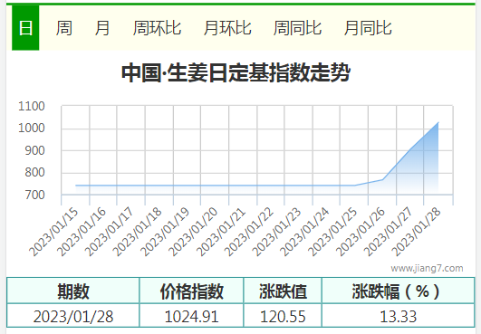Open the 月环比 tab
The height and width of the screenshot is (334, 481).
click(227, 28)
